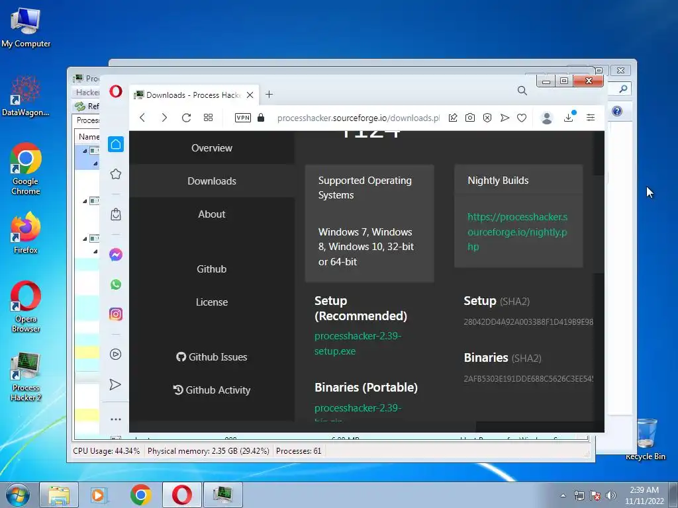Open the Google Chrome desktop shortcut
Viewport: 678px width, 508px height.
tap(26, 169)
